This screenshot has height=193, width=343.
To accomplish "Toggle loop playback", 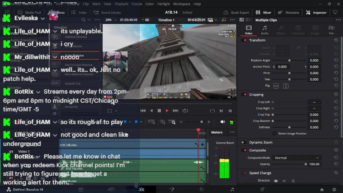I will point(185,111).
